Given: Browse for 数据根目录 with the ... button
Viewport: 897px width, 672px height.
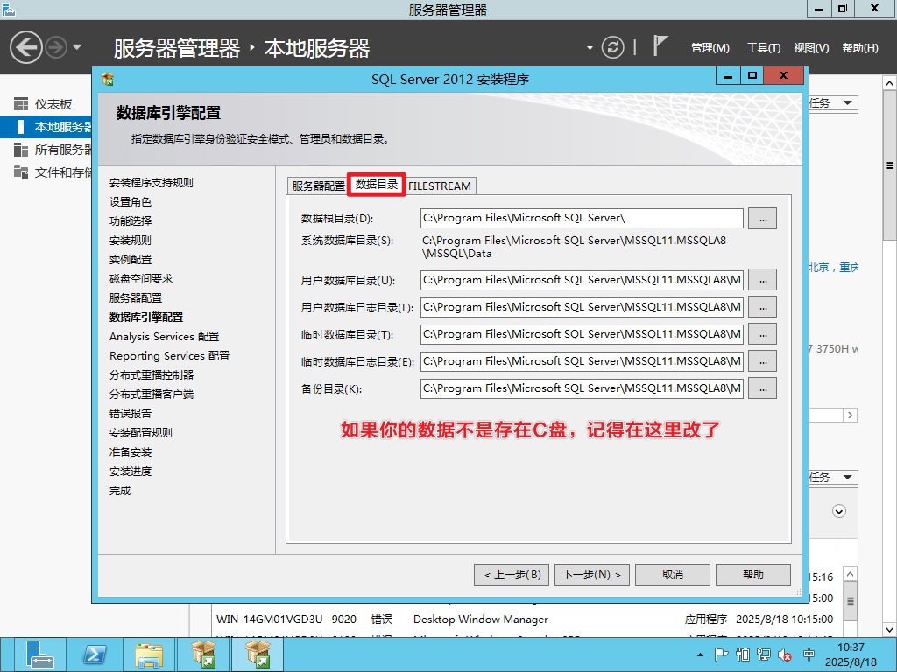Looking at the screenshot, I should (763, 218).
